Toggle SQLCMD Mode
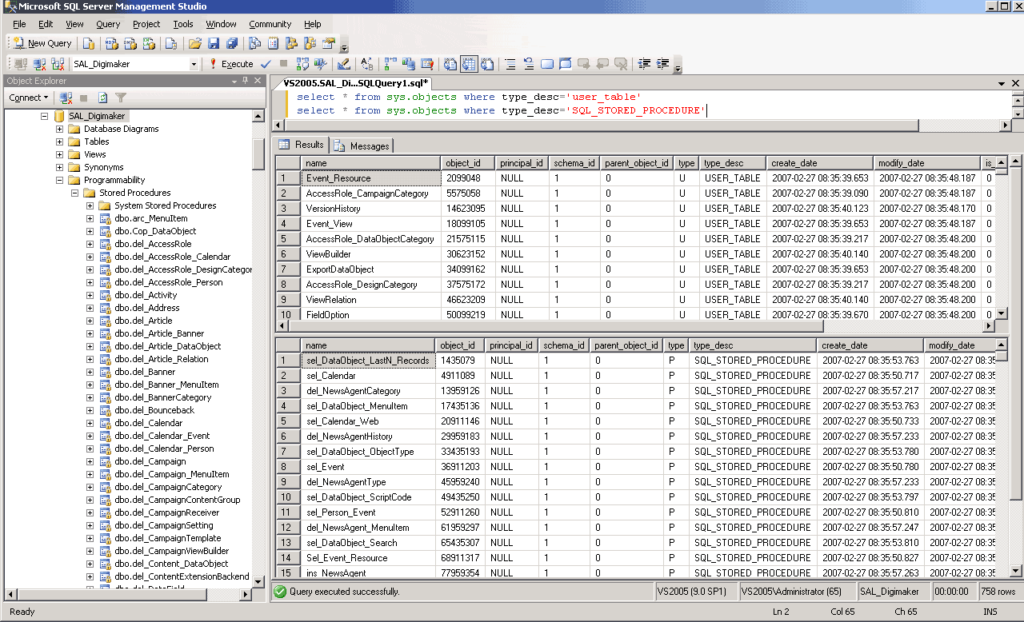Viewport: 1024px width, 622px height. [x=427, y=64]
